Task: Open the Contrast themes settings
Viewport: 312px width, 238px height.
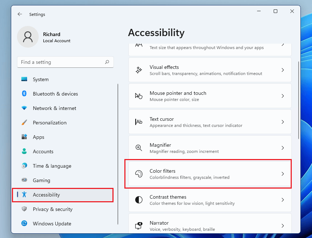Action: click(x=210, y=200)
